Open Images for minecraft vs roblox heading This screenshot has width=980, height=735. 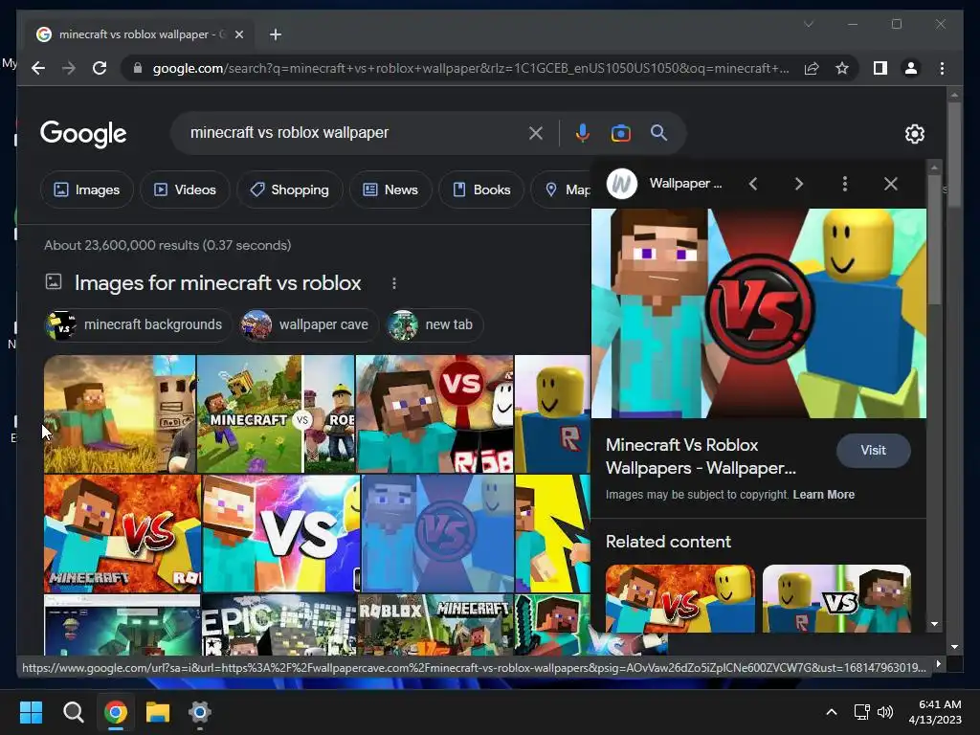tap(217, 283)
